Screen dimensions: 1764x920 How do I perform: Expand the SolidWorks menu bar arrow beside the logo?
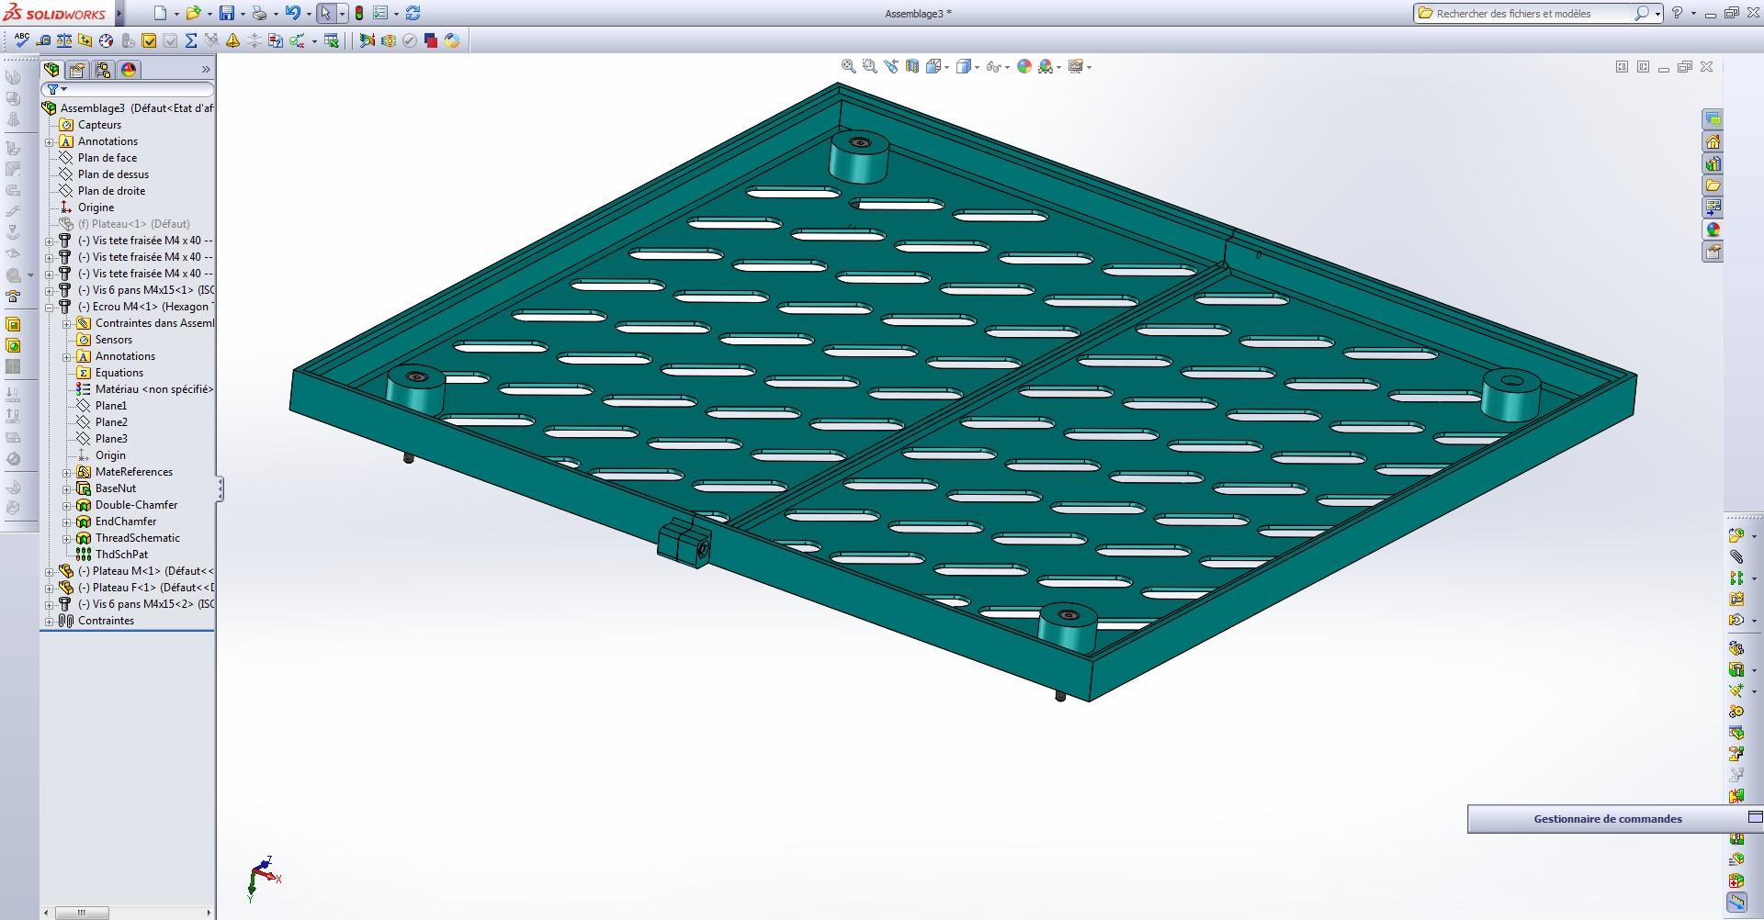119,14
